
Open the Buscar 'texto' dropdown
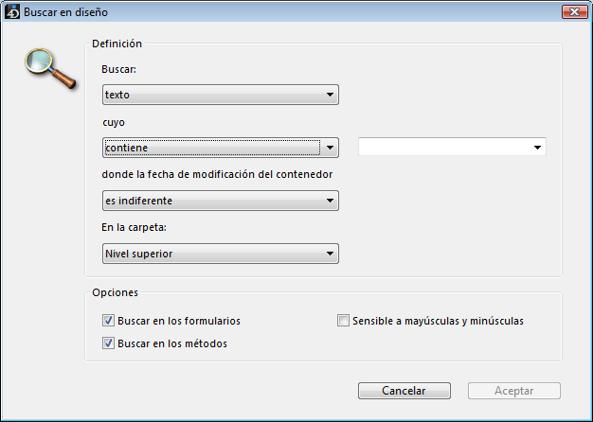(x=220, y=95)
